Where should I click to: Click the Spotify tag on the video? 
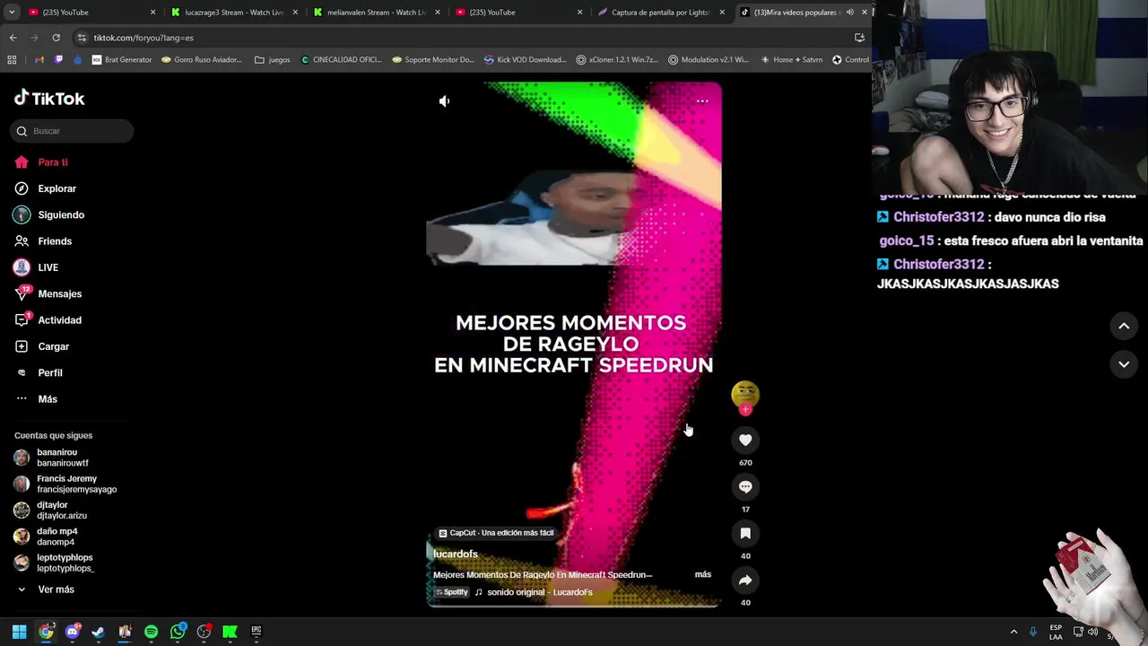coord(452,592)
